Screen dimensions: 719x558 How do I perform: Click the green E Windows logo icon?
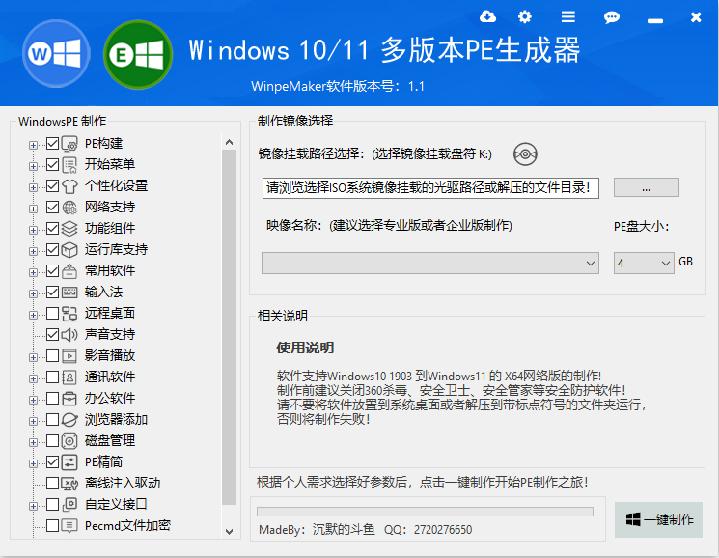pyautogui.click(x=138, y=55)
